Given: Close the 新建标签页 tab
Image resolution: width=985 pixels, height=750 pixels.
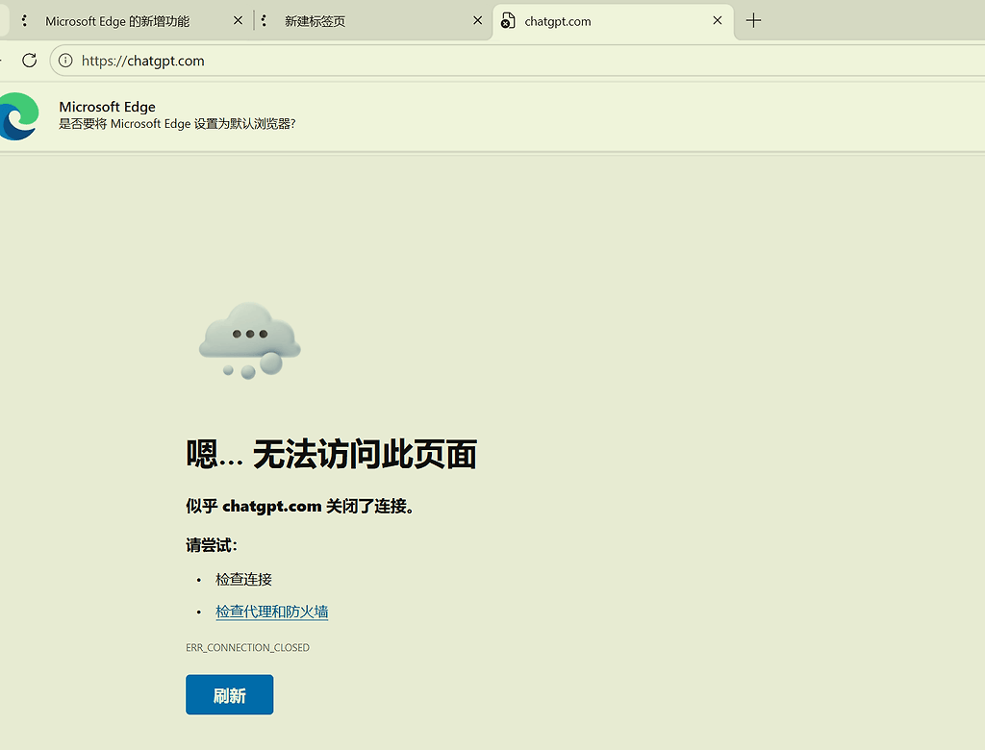Looking at the screenshot, I should (x=477, y=21).
